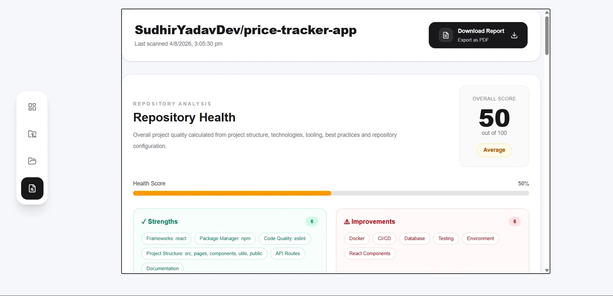
Task: Click the download arrow icon
Action: pyautogui.click(x=514, y=35)
